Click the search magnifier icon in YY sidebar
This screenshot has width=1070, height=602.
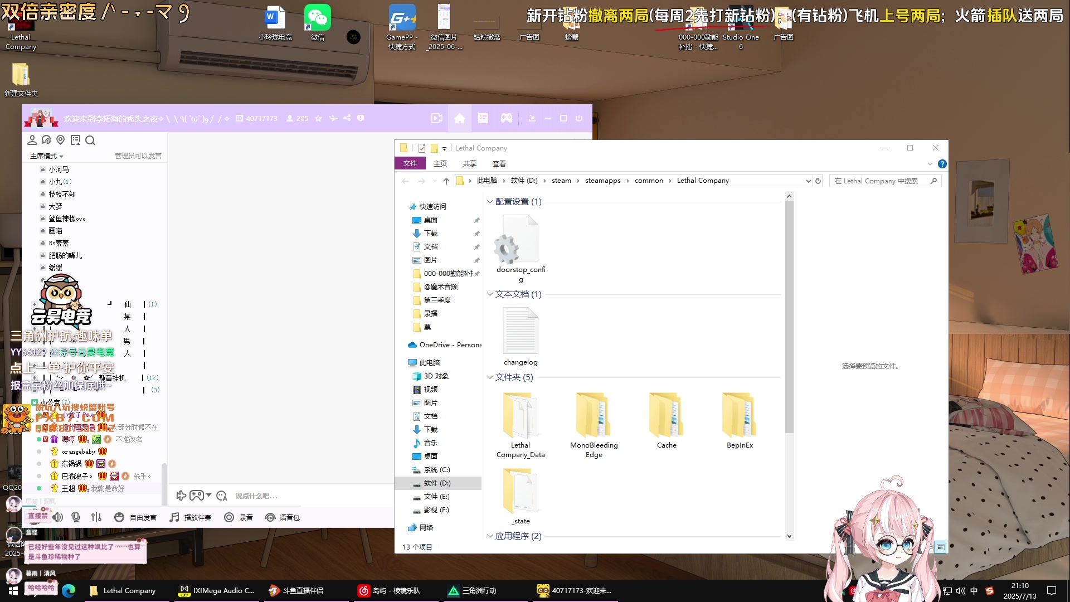(x=90, y=140)
